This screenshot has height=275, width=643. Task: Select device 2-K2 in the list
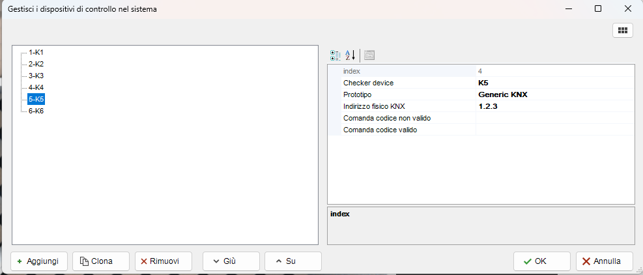[36, 64]
